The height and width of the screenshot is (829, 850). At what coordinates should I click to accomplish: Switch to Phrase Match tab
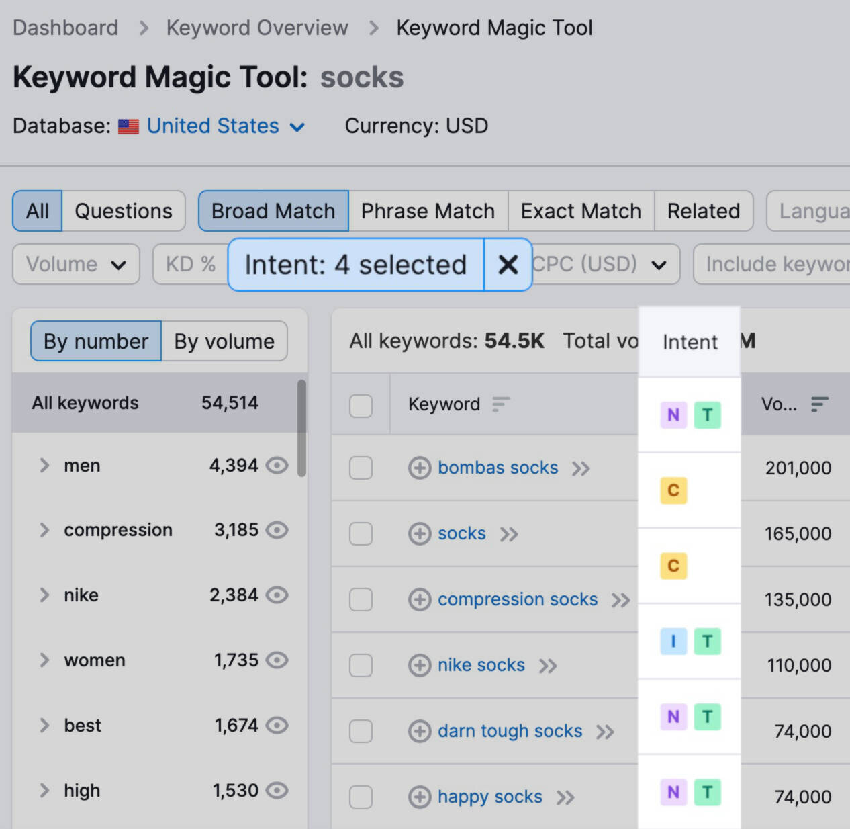click(x=428, y=211)
